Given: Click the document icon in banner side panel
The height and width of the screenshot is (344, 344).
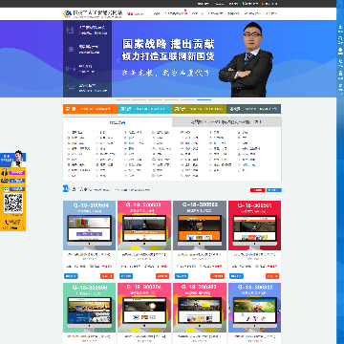Looking at the screenshot, I should 70,31.
